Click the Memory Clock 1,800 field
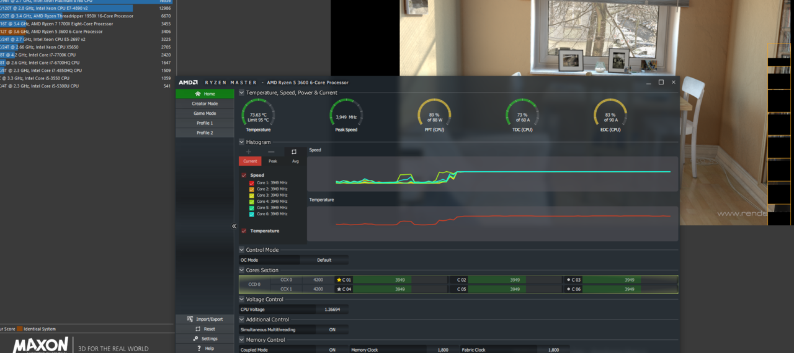The width and height of the screenshot is (794, 353). (x=443, y=350)
